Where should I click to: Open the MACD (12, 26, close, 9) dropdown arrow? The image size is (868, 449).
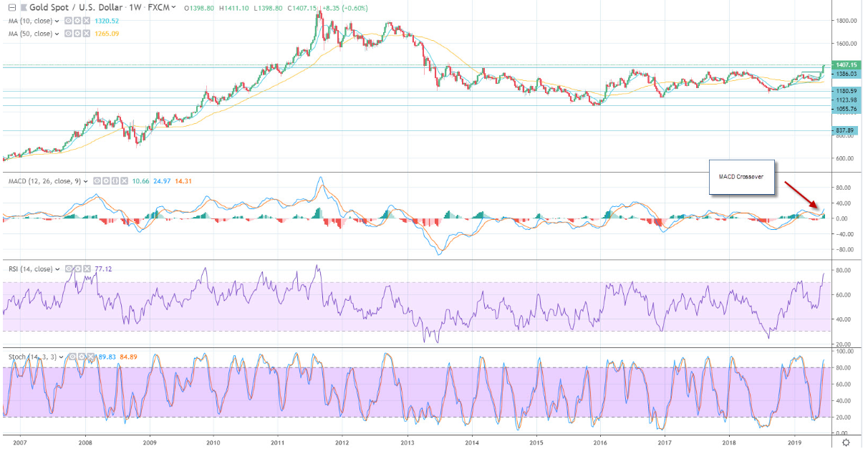point(87,181)
